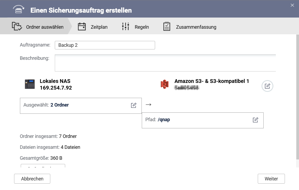Edit the Amazon S3 destination storage space
This screenshot has height=190, width=299.
coord(267,86)
